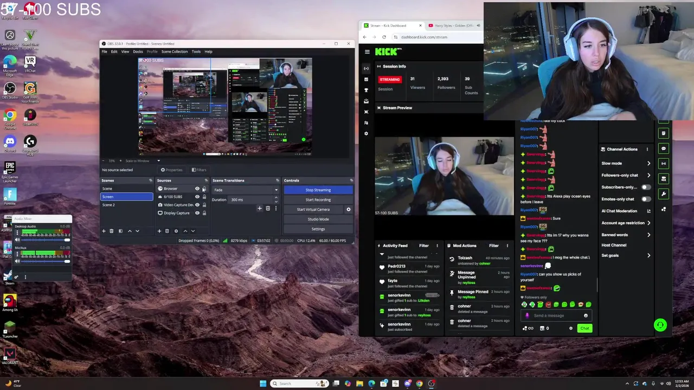Open Channel Actions three-dot menu
Viewport: 694px width, 390px height.
pyautogui.click(x=647, y=149)
